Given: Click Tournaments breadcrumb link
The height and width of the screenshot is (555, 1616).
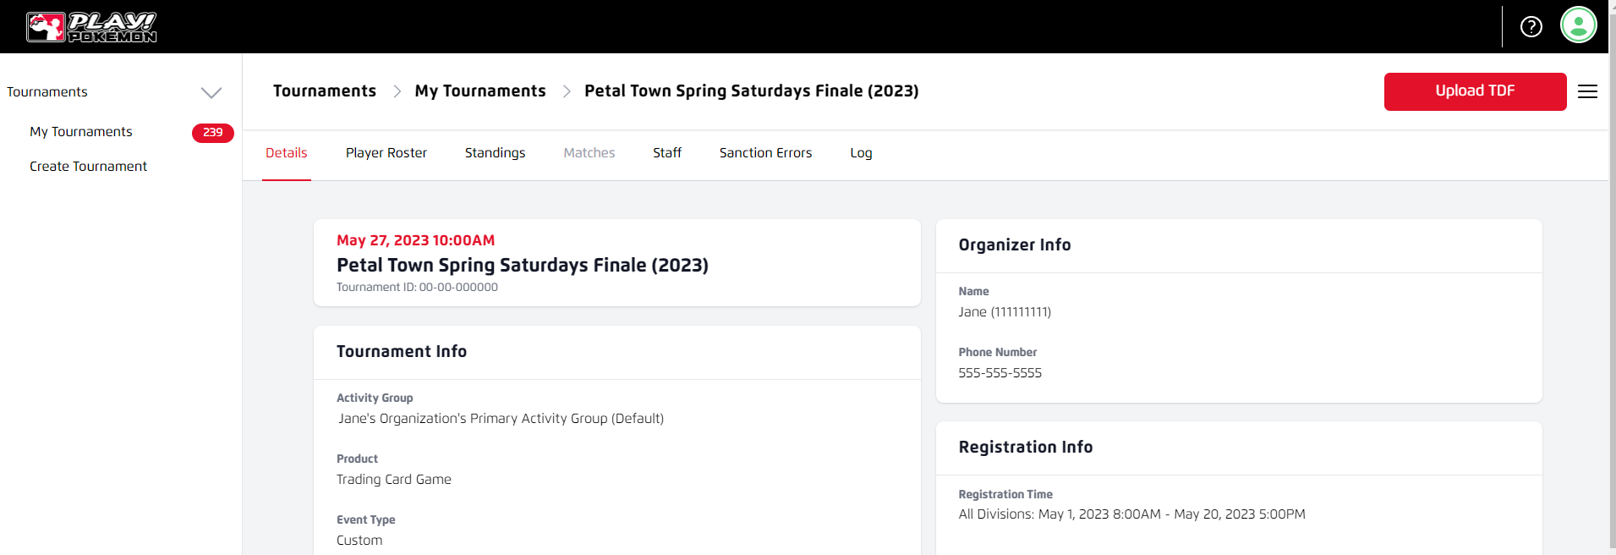Looking at the screenshot, I should click(x=324, y=91).
